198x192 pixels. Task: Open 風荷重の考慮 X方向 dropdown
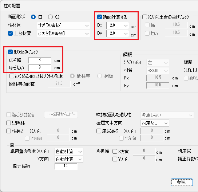click(69, 152)
